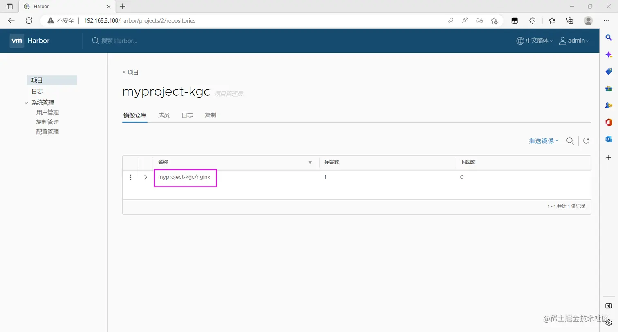Filter the 名称 column
This screenshot has height=332, width=618.
tap(310, 163)
